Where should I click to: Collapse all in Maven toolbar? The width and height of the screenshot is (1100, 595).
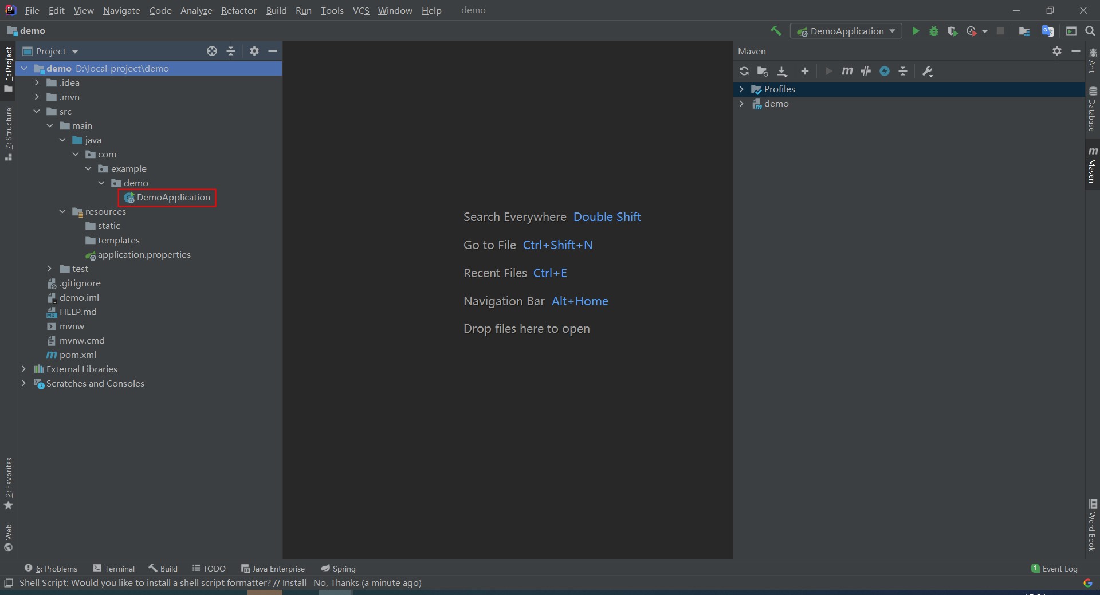pyautogui.click(x=903, y=71)
